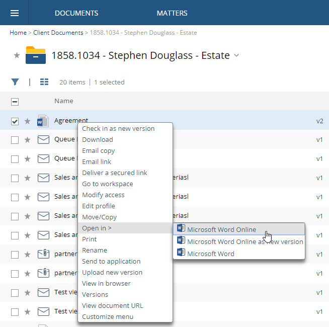The width and height of the screenshot is (329, 327).
Task: Go to Home via breadcrumb link
Action: [18, 33]
